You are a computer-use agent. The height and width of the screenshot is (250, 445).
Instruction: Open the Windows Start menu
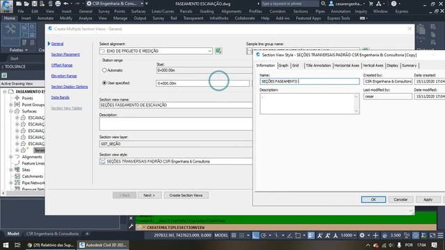click(x=6, y=245)
